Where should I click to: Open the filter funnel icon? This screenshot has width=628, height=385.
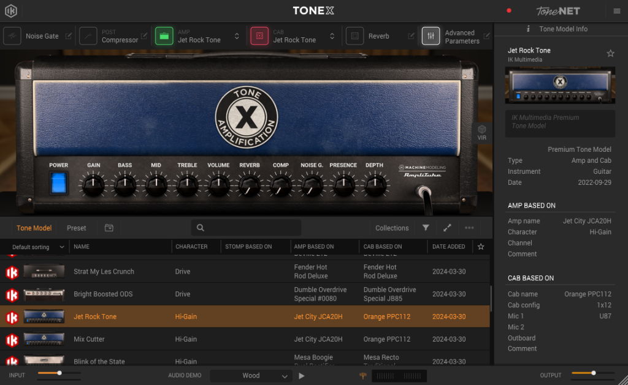(x=426, y=228)
